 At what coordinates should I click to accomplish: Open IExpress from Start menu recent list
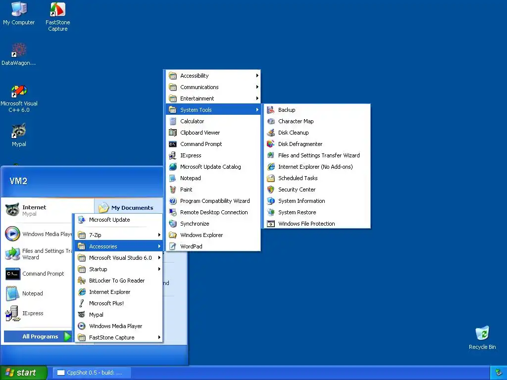37,313
